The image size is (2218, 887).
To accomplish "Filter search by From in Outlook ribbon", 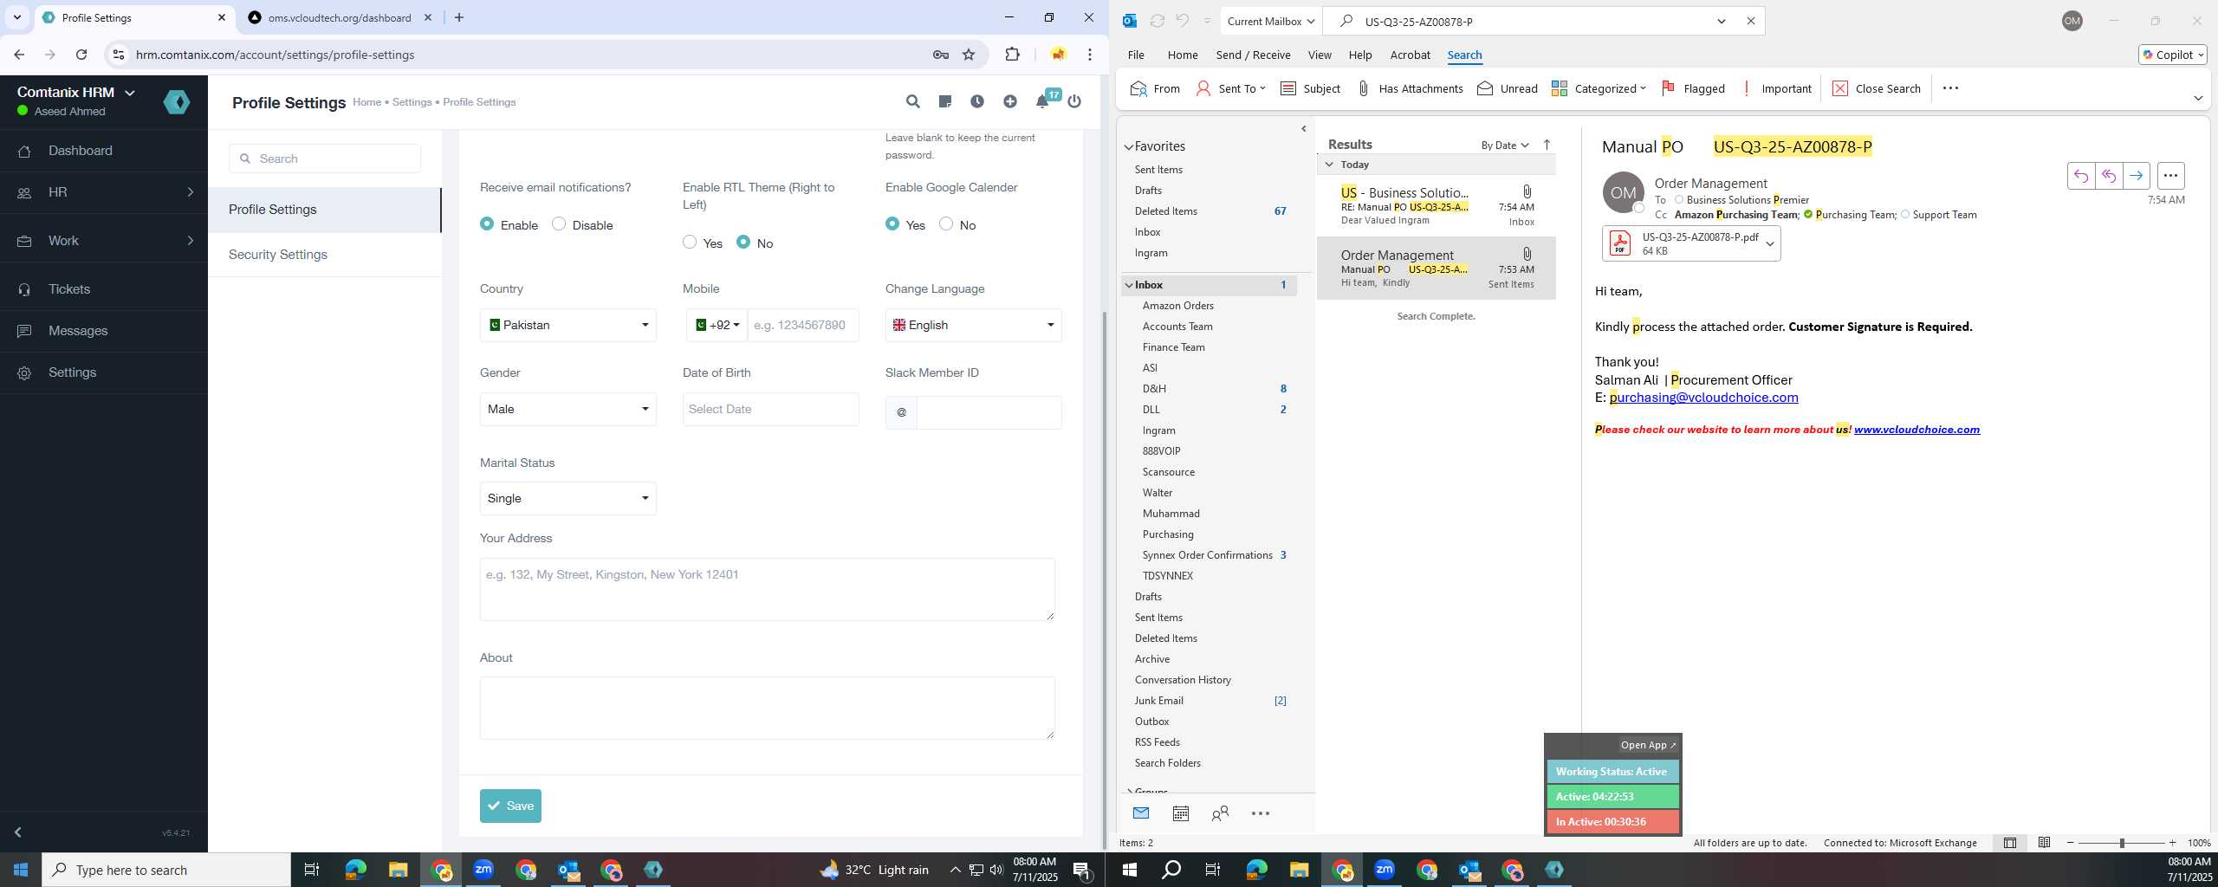I will pyautogui.click(x=1155, y=88).
